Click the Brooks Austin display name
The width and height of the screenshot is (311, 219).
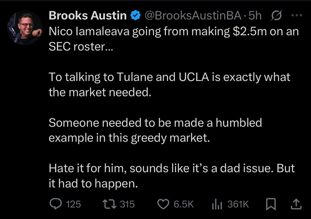tap(87, 16)
